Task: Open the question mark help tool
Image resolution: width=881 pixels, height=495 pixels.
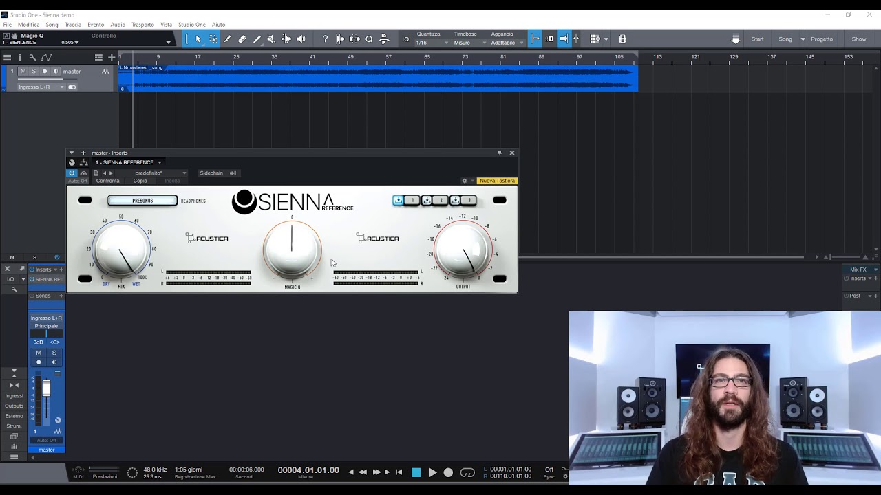Action: [326, 39]
